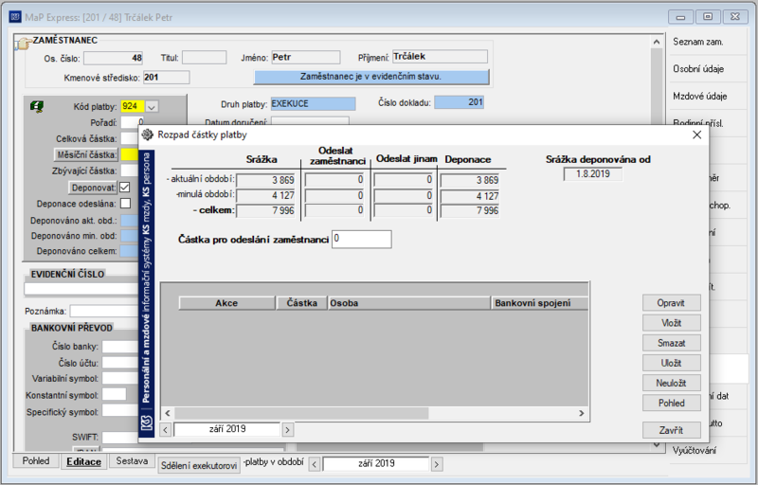Switch to the Sestava tab
The image size is (758, 485).
(132, 461)
